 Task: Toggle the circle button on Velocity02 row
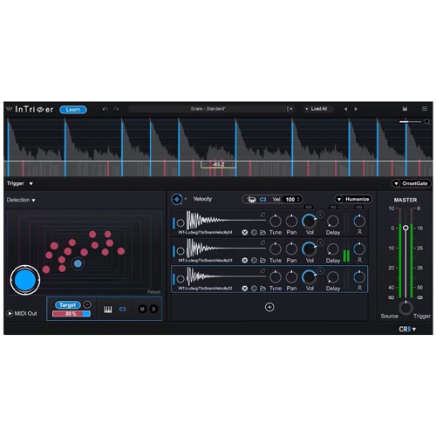pos(181,279)
